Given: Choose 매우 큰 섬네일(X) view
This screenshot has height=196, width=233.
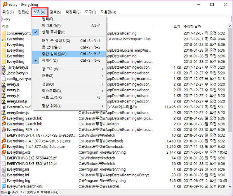Looking at the screenshot, I should [69, 41].
